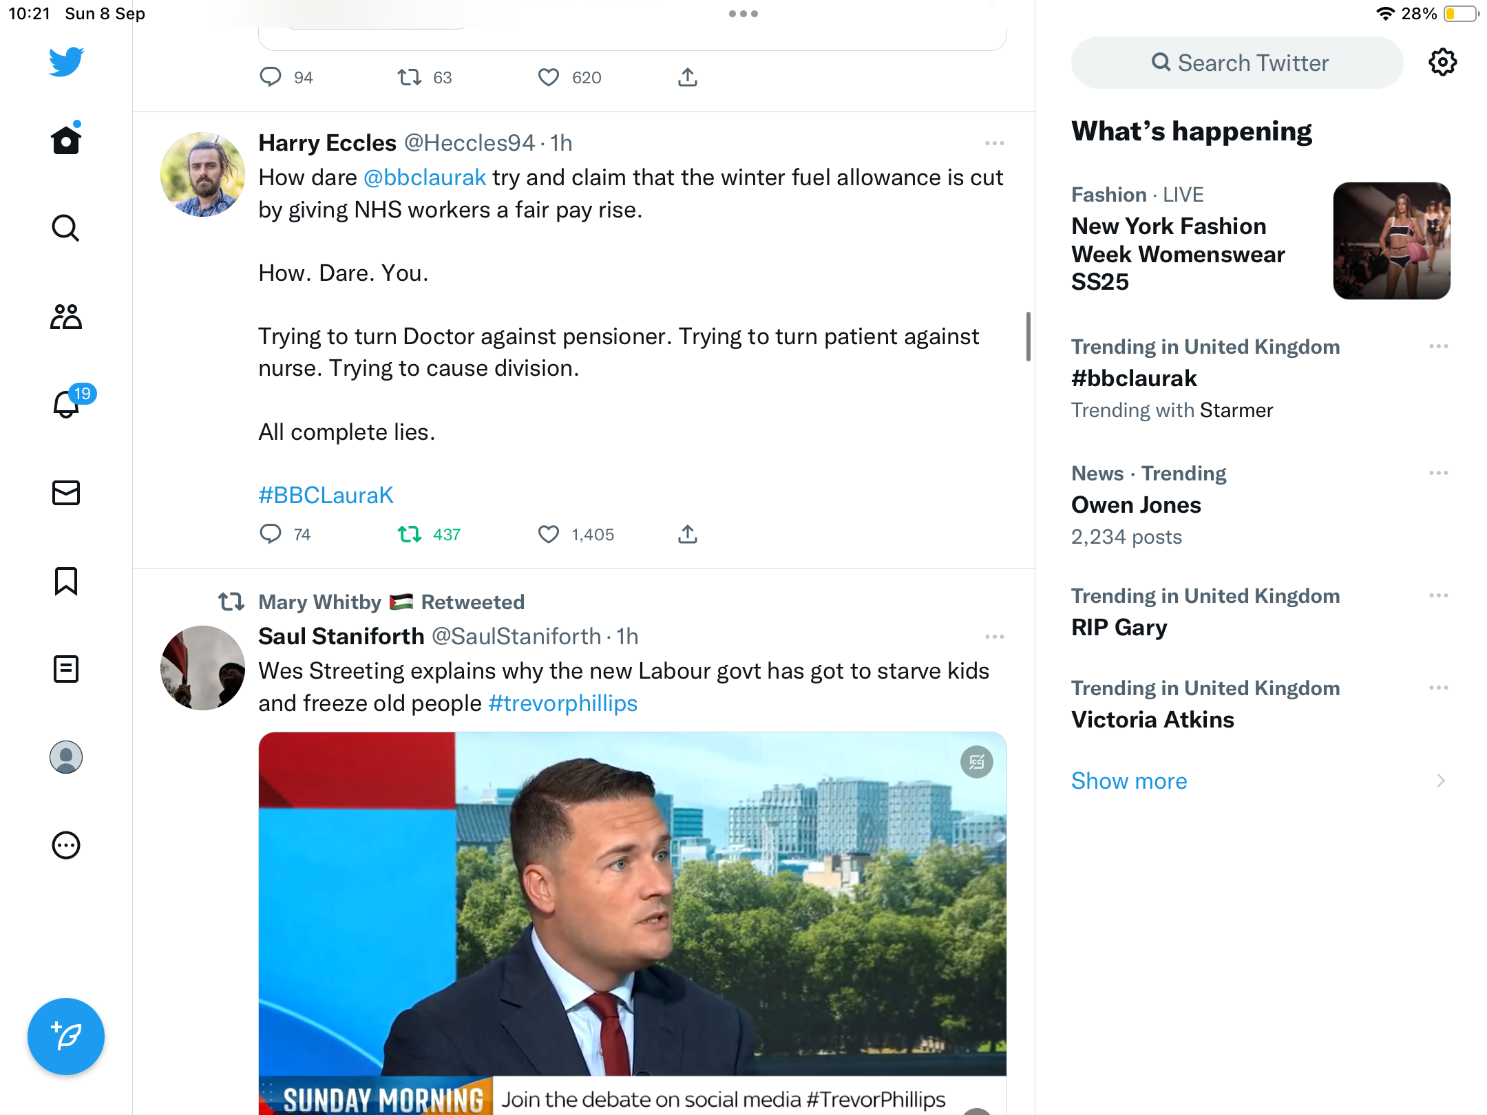1487x1115 pixels.
Task: Open the Explore search tab in sidebar
Action: point(66,229)
